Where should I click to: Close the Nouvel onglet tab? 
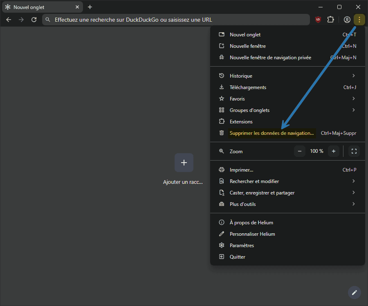pyautogui.click(x=77, y=7)
